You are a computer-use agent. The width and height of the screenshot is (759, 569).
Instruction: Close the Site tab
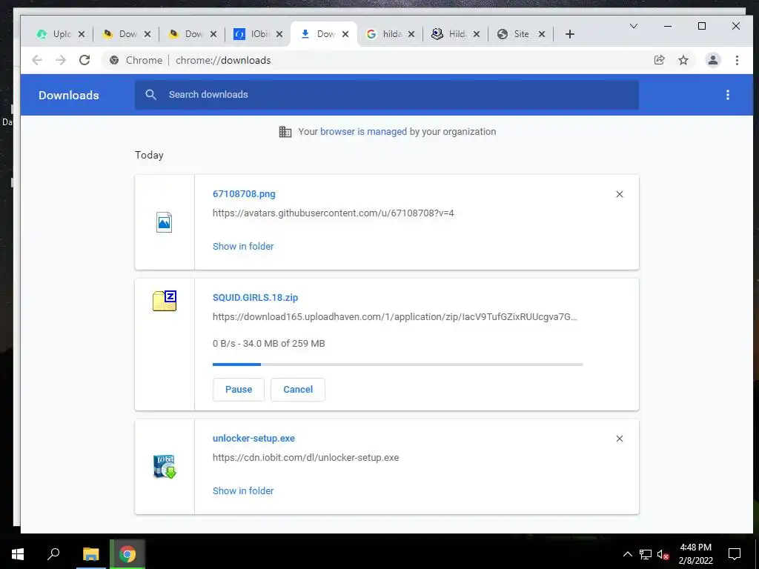coord(542,34)
